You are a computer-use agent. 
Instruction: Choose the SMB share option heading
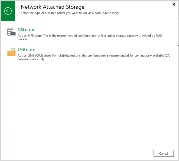(26, 49)
